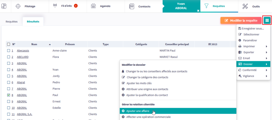The width and height of the screenshot is (272, 120).
Task: Open the Abecassis contact link
Action: 23,50
